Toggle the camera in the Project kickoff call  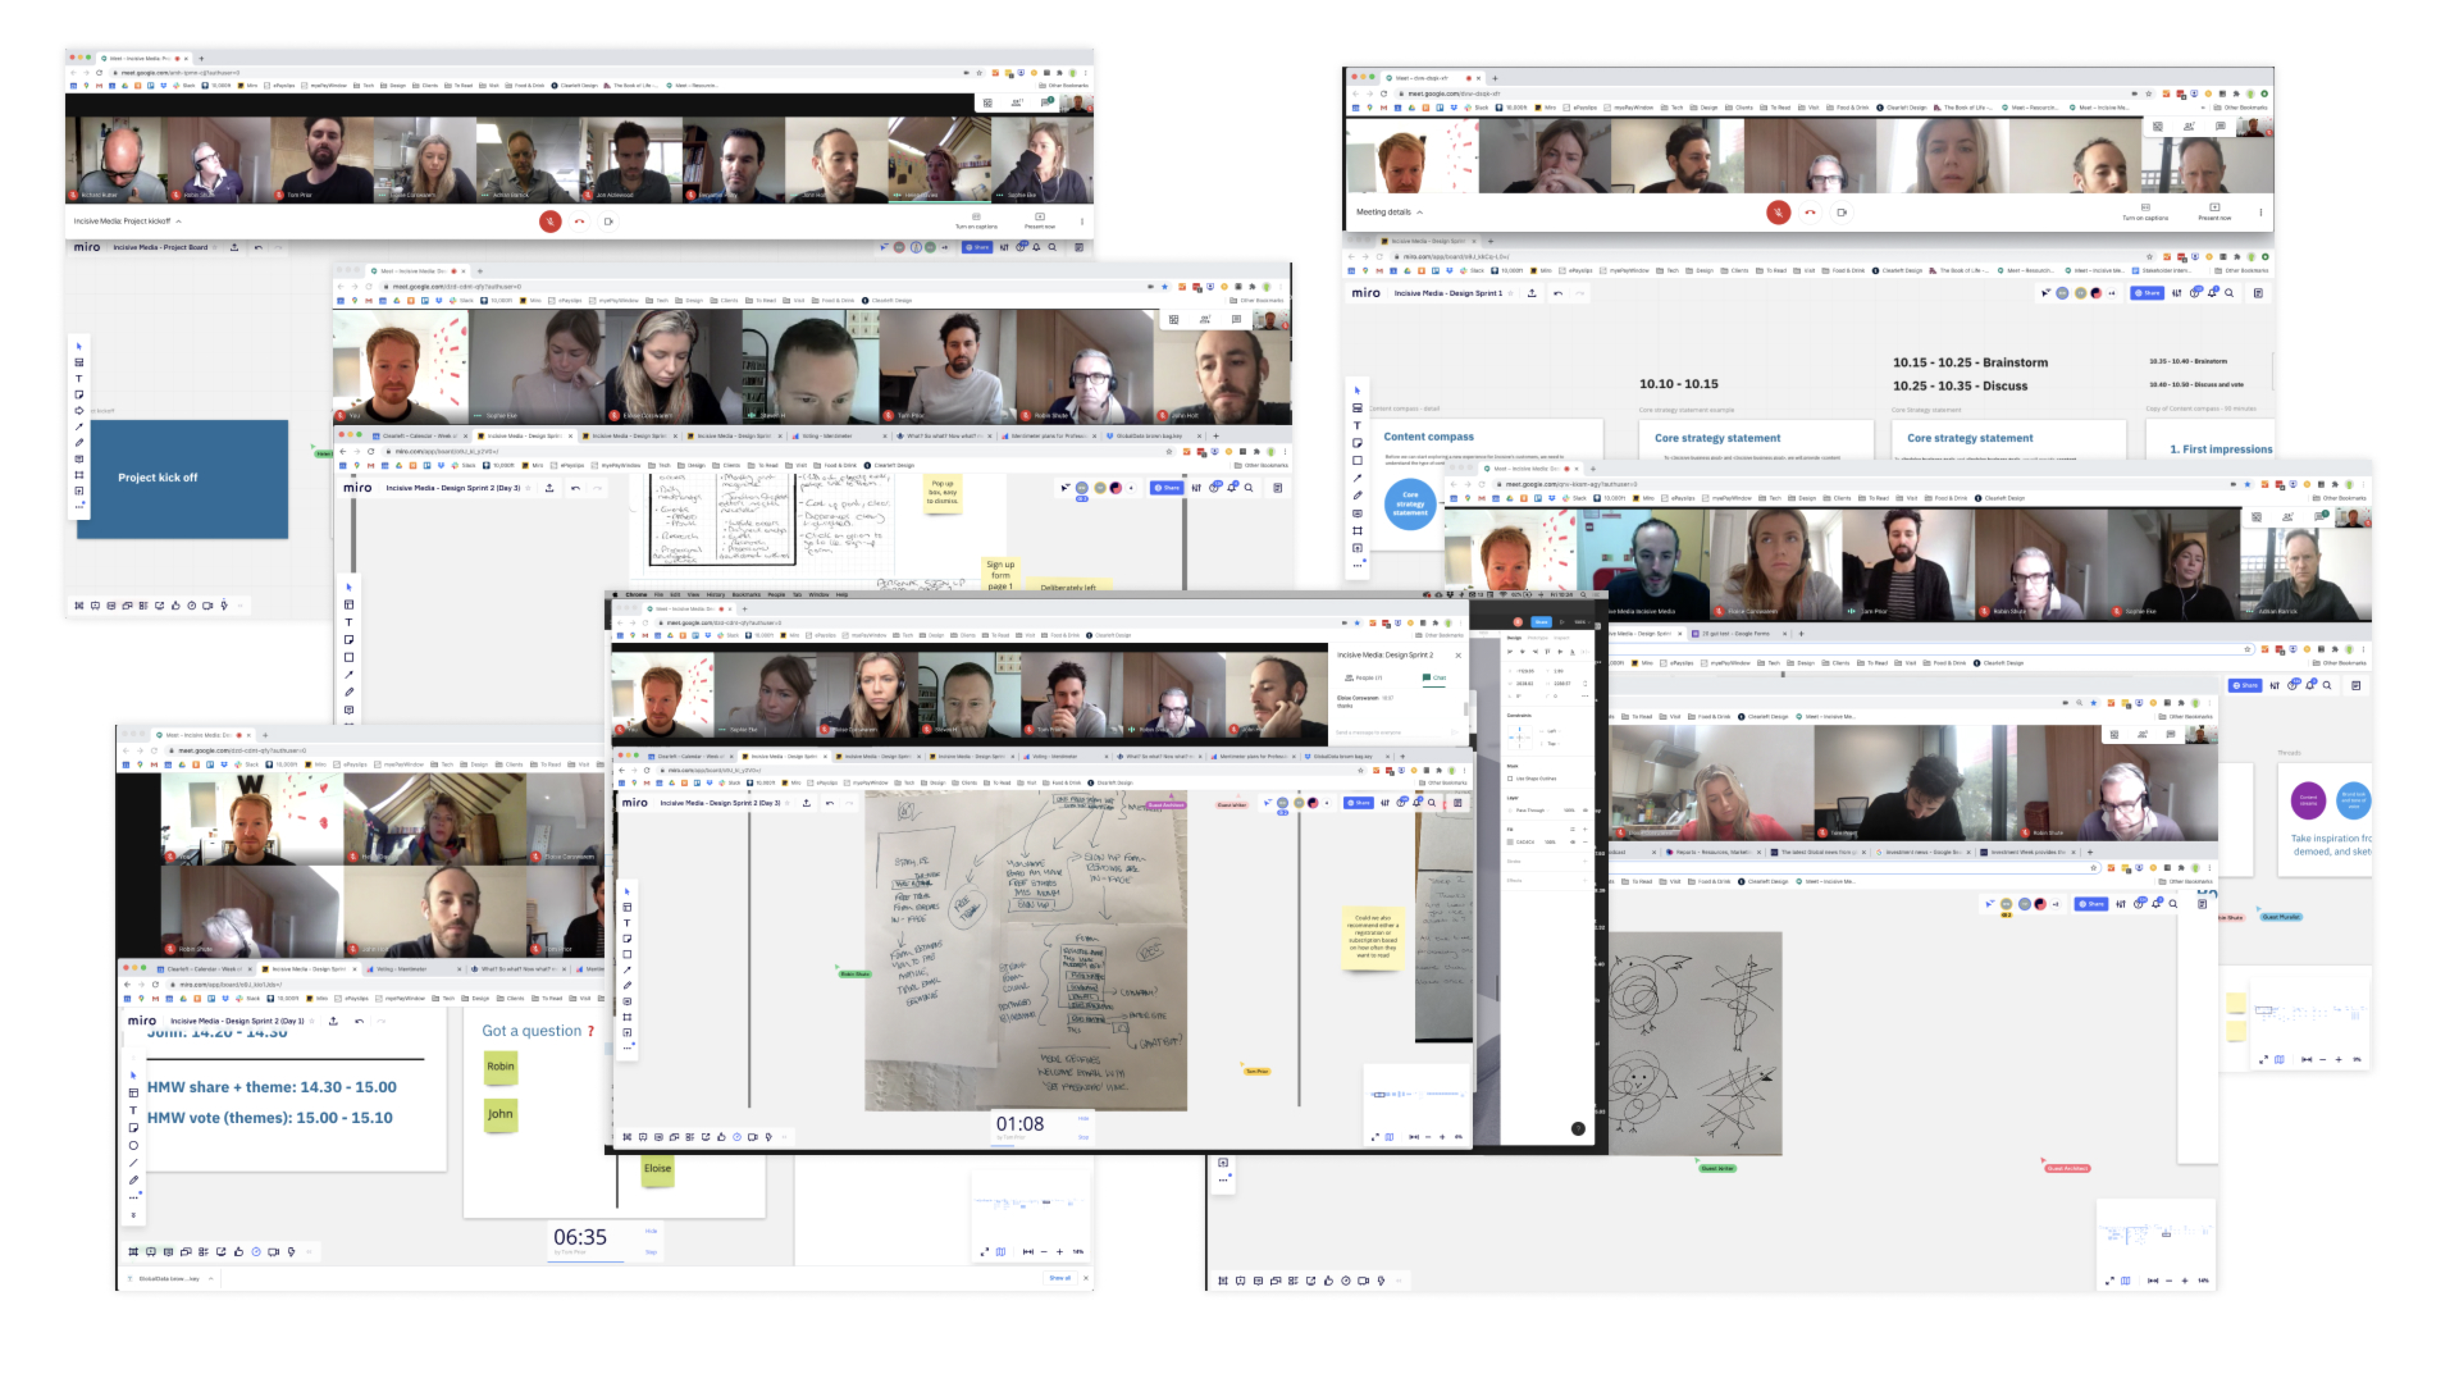[608, 222]
